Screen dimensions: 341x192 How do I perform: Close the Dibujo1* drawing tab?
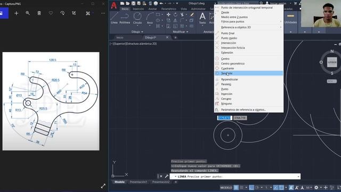click(x=167, y=37)
